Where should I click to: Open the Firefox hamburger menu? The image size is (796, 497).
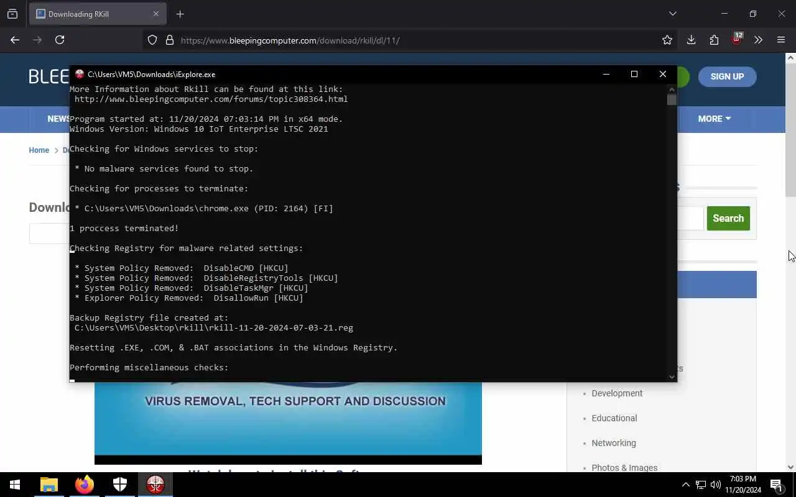click(x=781, y=40)
